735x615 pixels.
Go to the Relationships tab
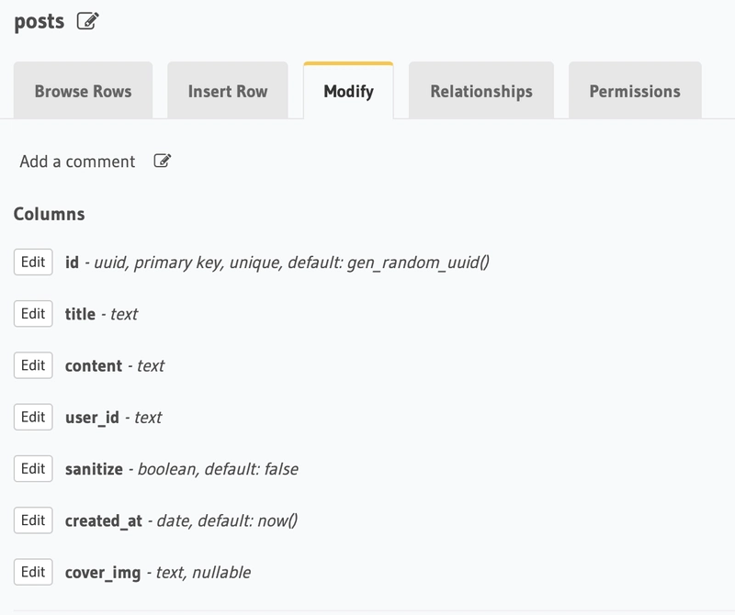481,91
